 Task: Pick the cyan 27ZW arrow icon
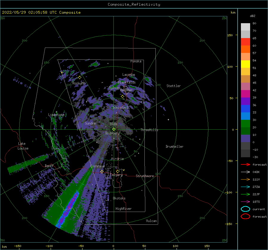tap(245, 187)
